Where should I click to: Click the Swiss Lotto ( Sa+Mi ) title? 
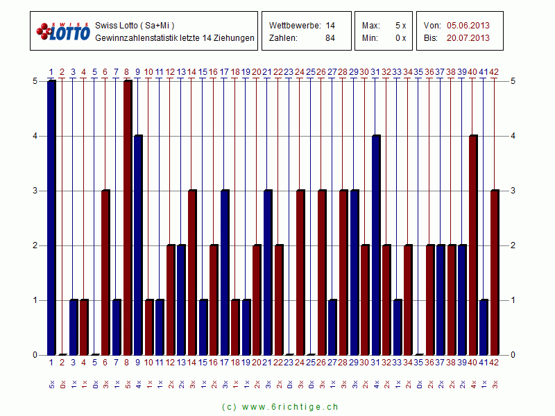coord(130,25)
